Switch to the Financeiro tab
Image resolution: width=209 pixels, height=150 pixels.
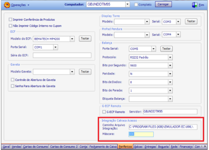[186, 147]
